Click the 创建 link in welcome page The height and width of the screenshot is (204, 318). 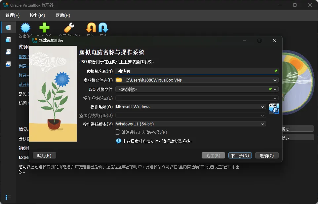(23, 66)
